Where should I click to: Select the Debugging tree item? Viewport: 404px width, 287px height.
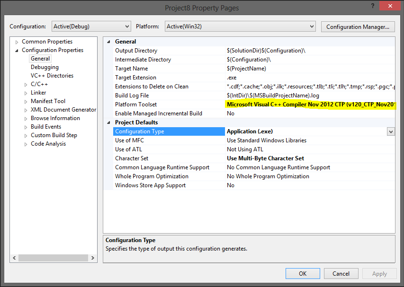tap(45, 67)
